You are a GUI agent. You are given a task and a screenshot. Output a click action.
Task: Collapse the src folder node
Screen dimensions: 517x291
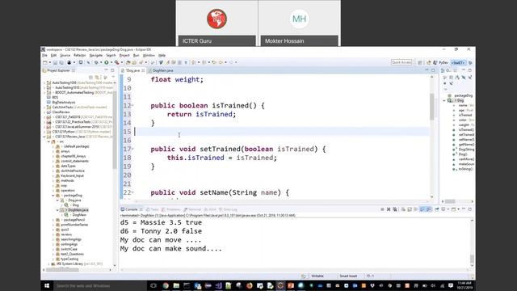coord(48,141)
